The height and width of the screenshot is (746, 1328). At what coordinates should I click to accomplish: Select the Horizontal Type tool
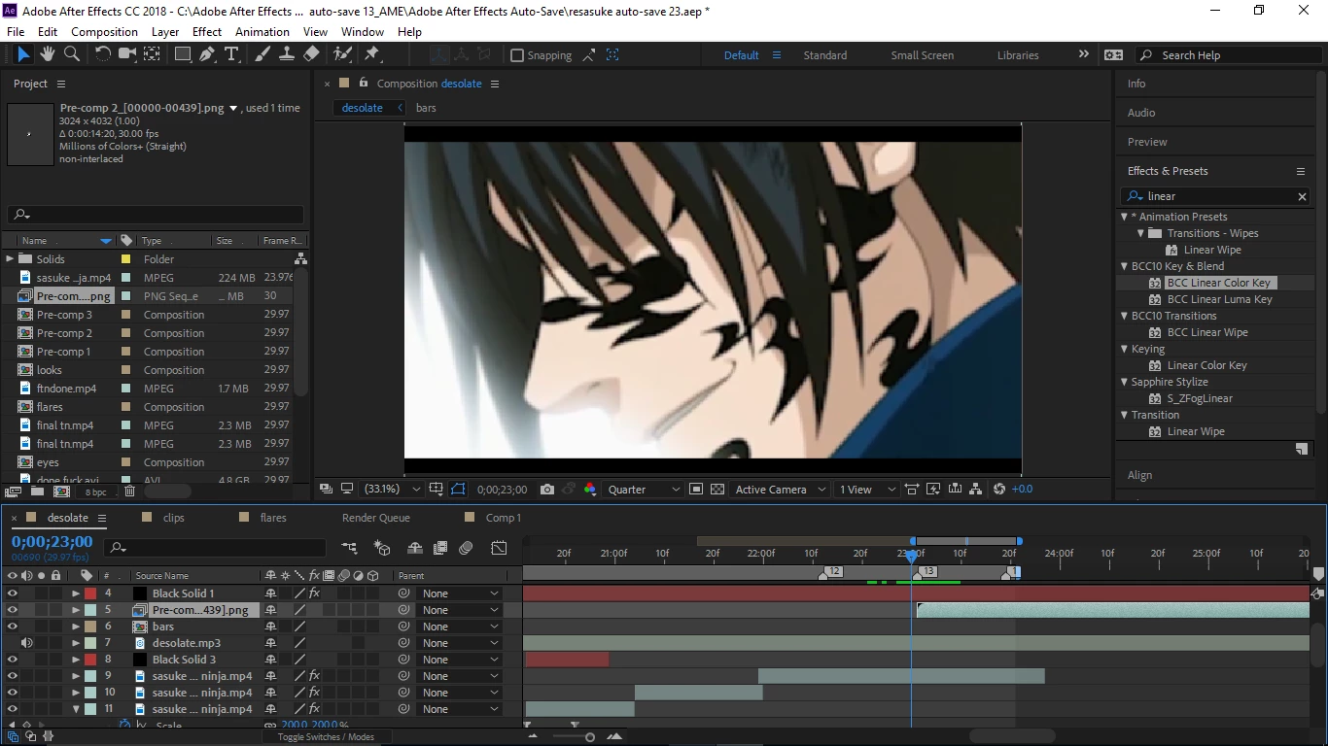coord(231,54)
